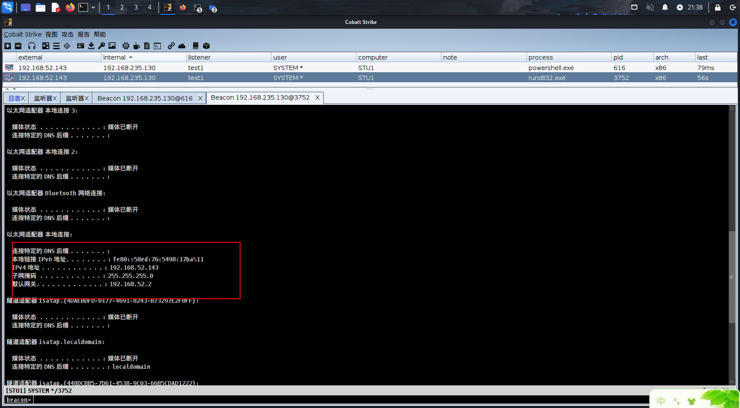The height and width of the screenshot is (408, 740).
Task: Click the cloud manage web server icon
Action: [182, 46]
